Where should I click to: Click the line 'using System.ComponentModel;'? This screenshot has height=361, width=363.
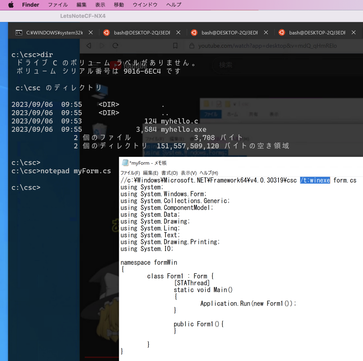(167, 208)
